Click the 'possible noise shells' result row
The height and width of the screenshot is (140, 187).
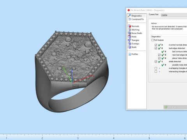174,65
